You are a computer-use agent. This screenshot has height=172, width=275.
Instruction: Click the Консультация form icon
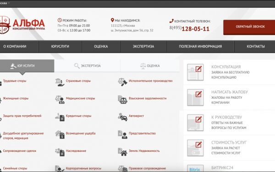(195, 72)
